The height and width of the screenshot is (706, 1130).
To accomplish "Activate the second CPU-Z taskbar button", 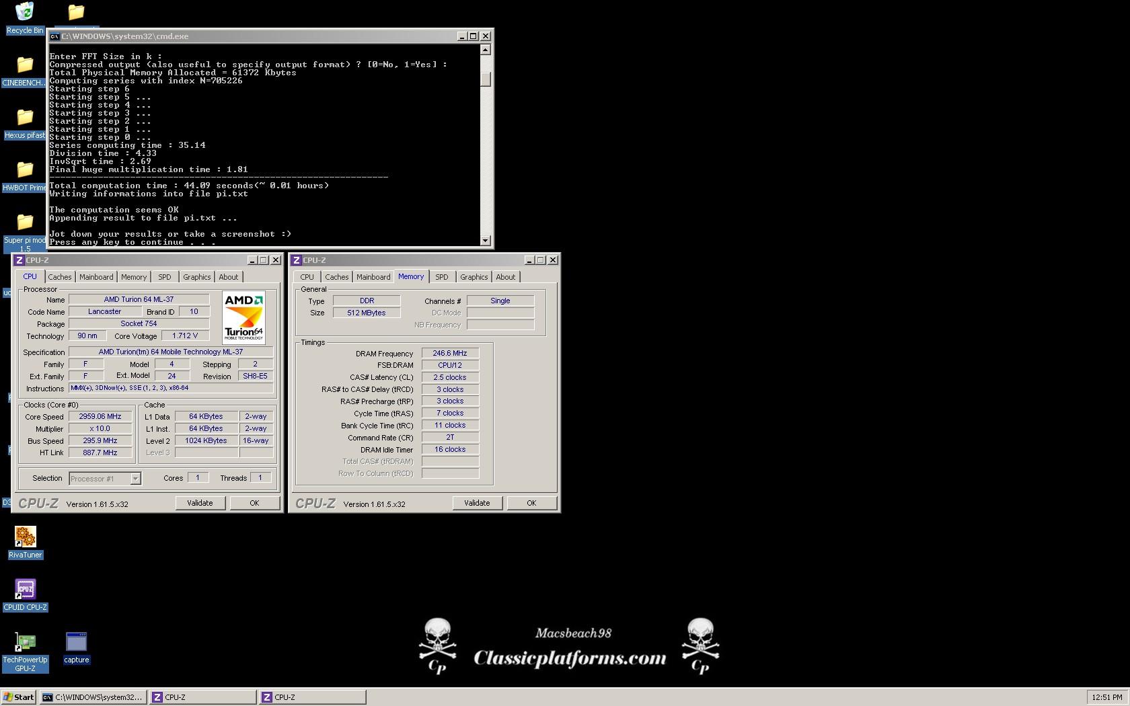I will (x=313, y=697).
